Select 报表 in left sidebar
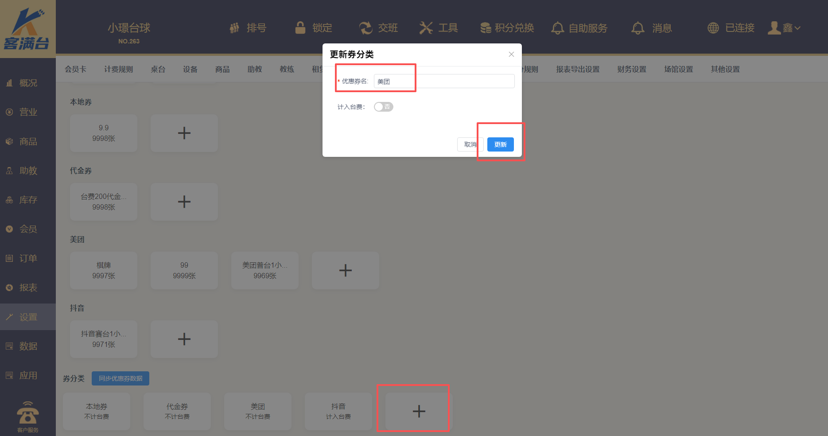Image resolution: width=828 pixels, height=436 pixels. coord(28,288)
